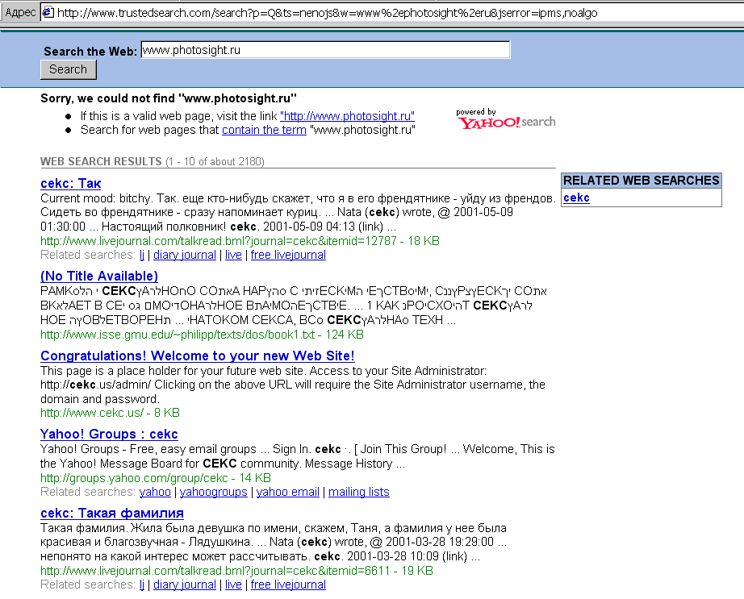Open the "http://www.photosight.ru" link

[x=347, y=116]
